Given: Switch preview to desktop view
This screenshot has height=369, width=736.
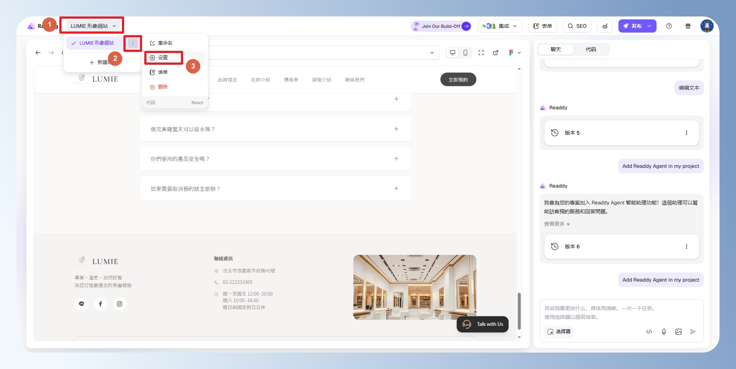Looking at the screenshot, I should click(x=453, y=53).
